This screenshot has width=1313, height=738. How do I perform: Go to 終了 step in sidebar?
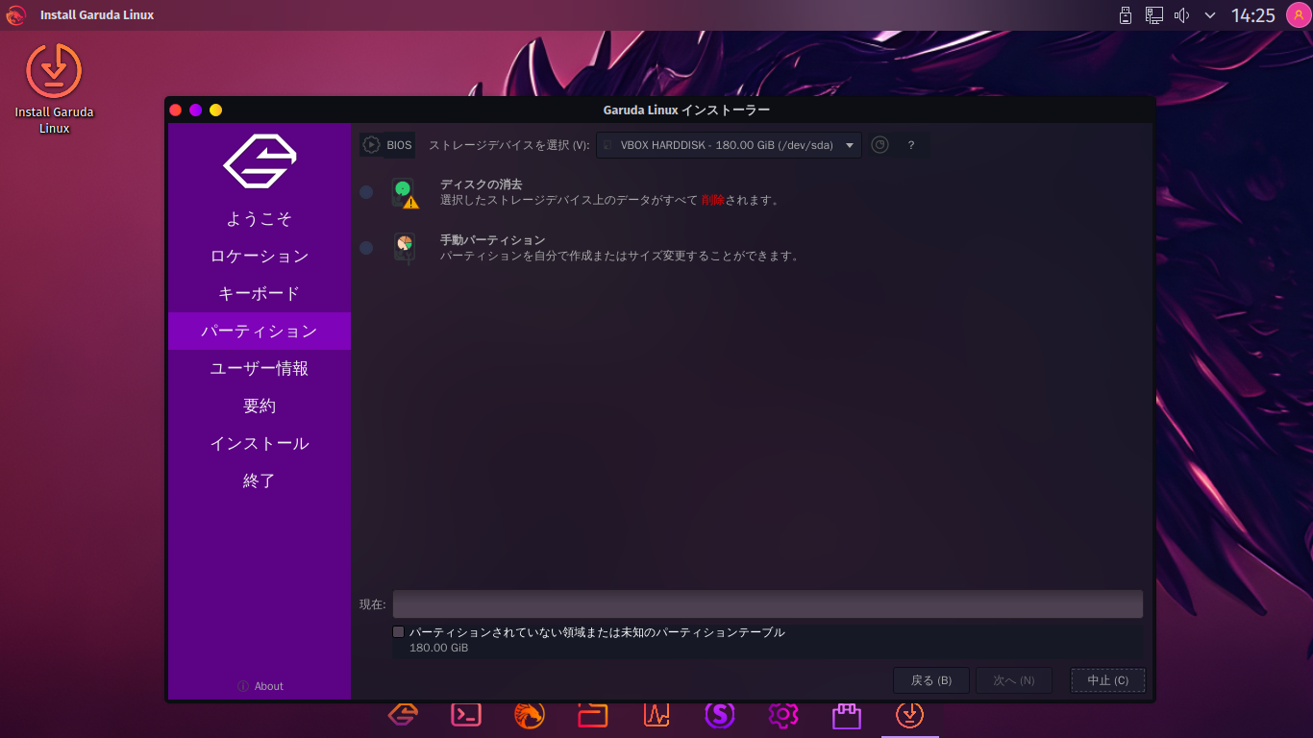(x=260, y=480)
